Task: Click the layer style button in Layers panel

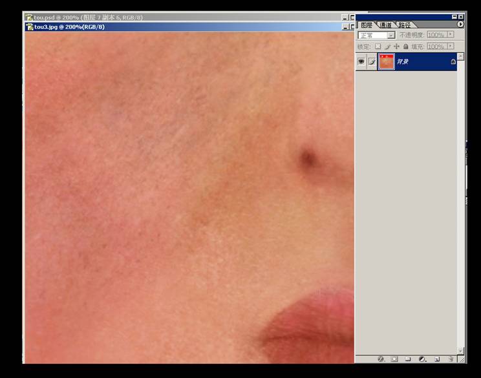Action: click(x=381, y=358)
